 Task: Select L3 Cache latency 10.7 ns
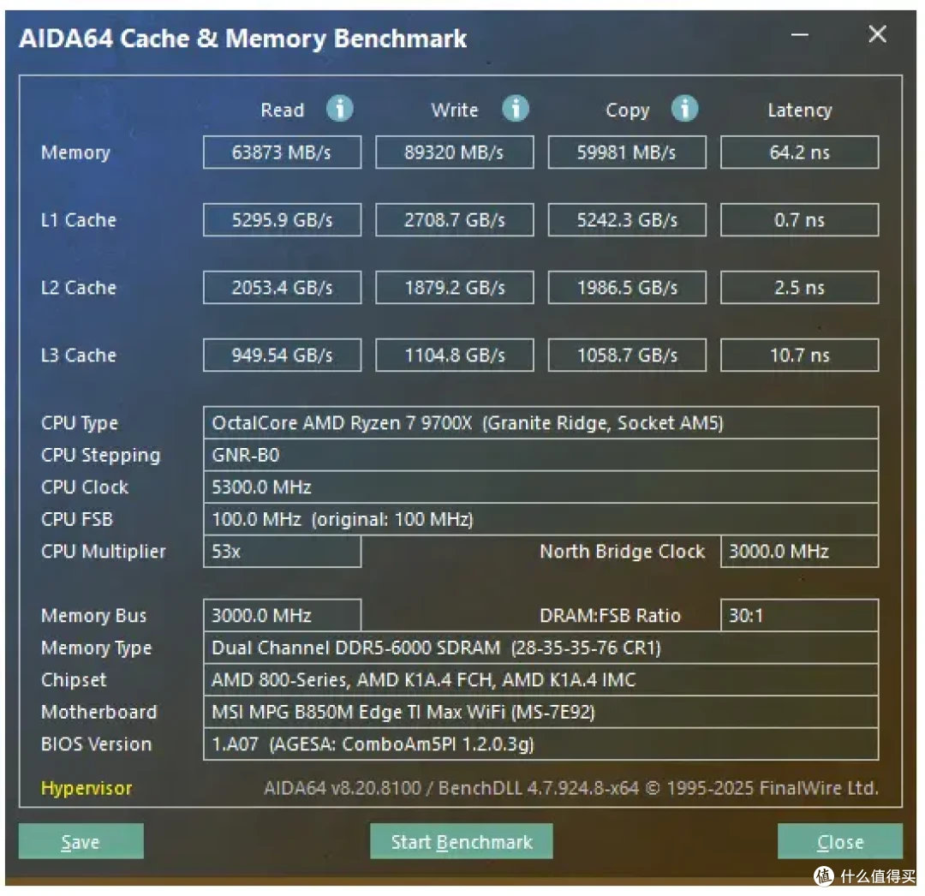pos(799,355)
